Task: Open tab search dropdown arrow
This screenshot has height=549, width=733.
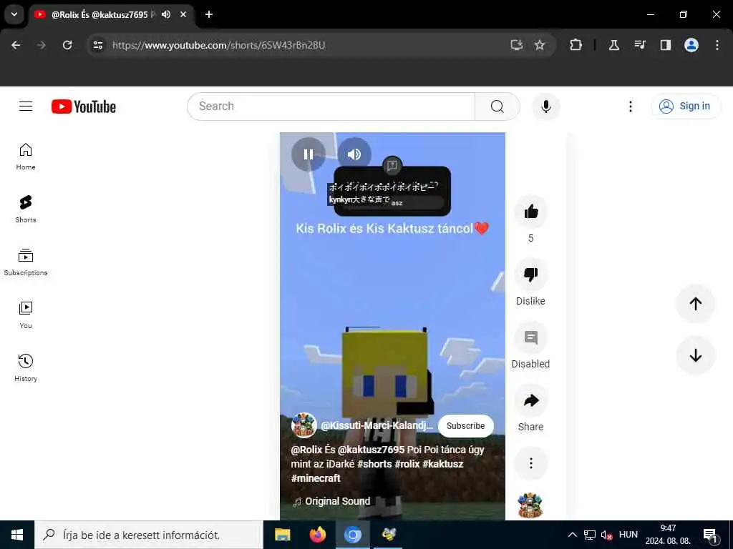Action: [x=14, y=14]
